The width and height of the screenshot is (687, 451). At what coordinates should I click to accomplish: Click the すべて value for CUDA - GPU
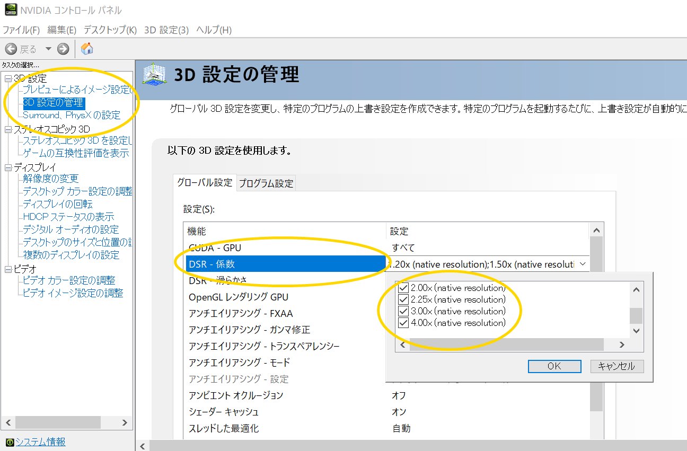click(x=403, y=247)
